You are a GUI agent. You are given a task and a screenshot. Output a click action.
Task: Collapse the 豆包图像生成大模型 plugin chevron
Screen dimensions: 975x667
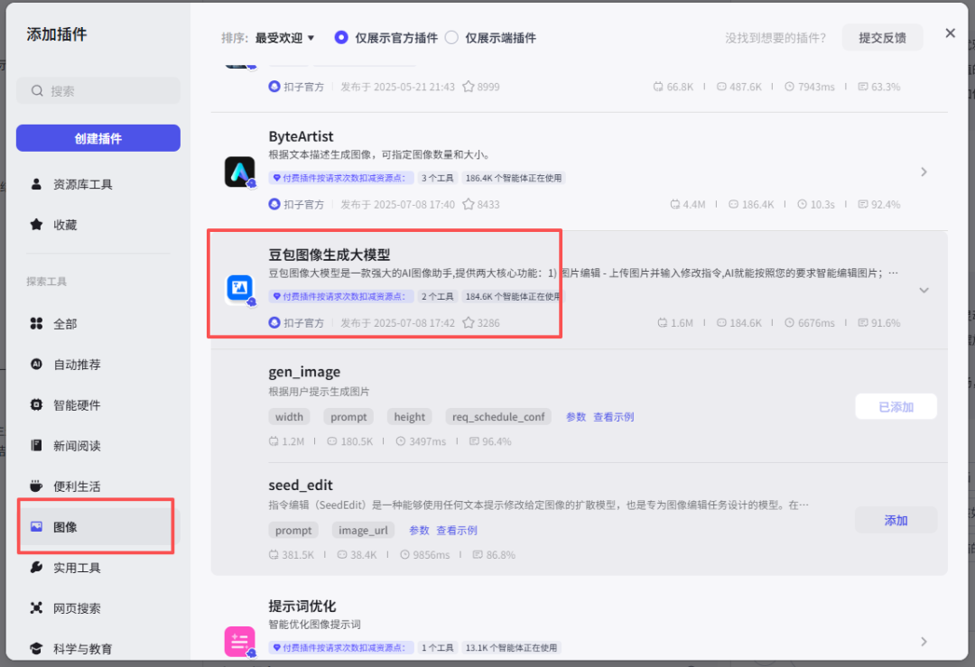924,291
